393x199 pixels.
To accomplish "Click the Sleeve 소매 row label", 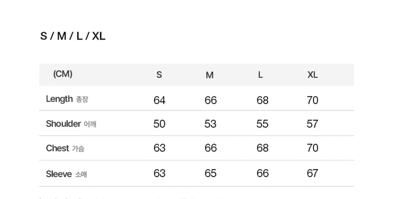I will coord(66,174).
